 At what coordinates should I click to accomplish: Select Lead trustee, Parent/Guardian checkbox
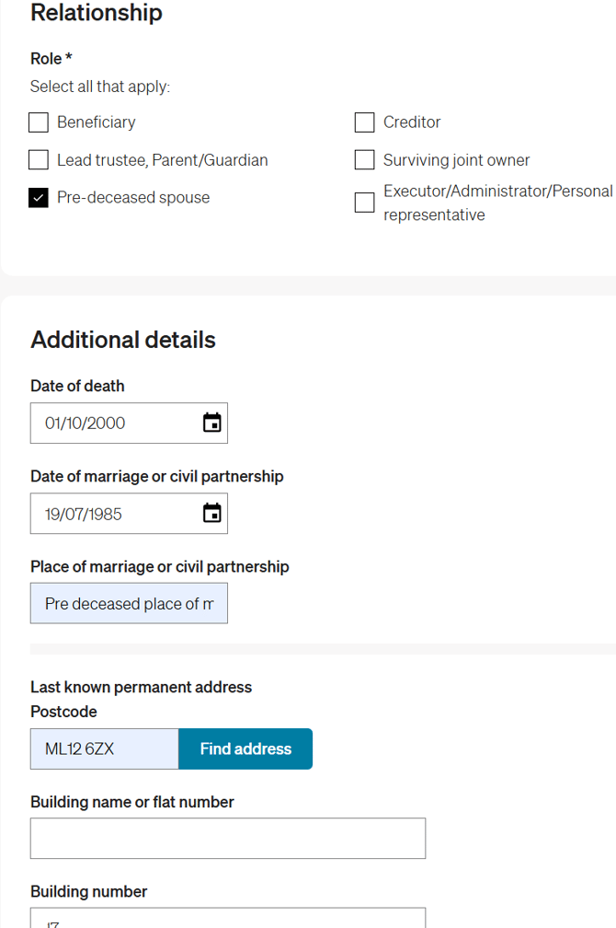39,160
